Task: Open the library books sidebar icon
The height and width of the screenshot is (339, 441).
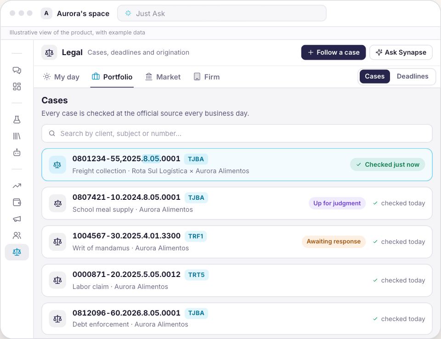Action: (x=17, y=136)
